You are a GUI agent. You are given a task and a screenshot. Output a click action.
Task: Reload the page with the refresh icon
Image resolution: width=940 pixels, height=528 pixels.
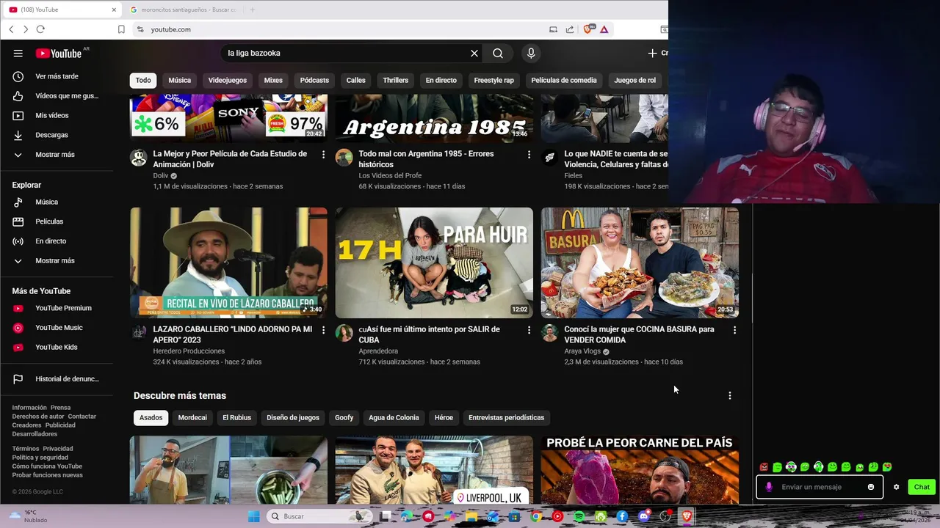(40, 29)
